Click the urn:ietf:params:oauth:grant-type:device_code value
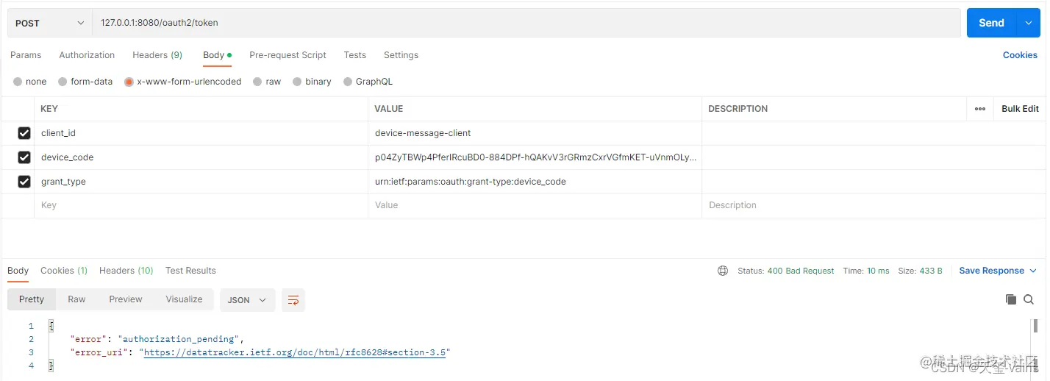 click(x=535, y=182)
